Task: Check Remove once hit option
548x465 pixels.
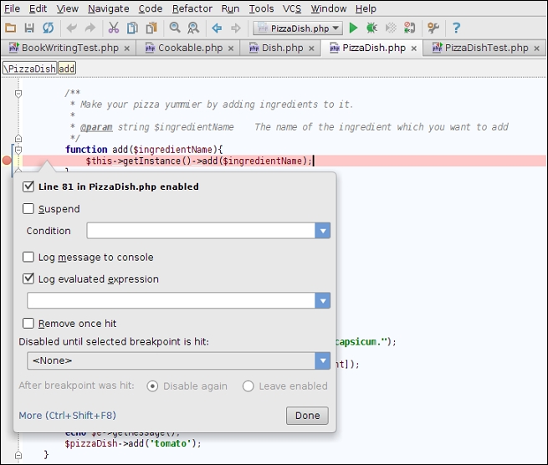Action: coord(28,323)
